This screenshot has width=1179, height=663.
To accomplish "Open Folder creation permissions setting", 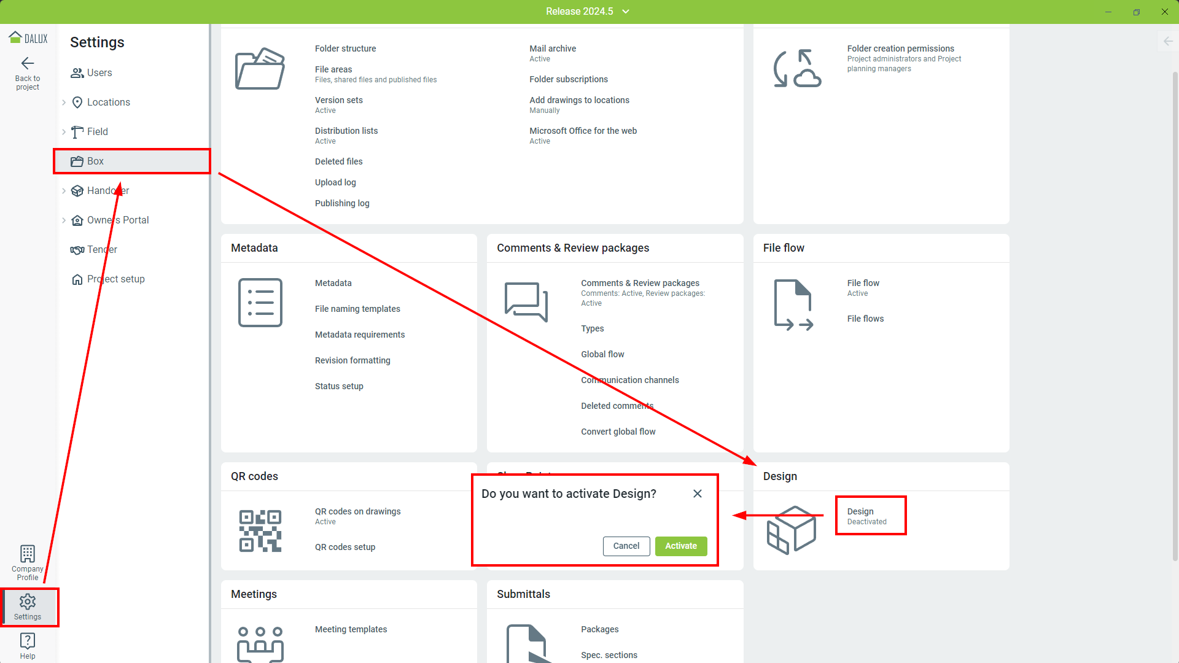I will [900, 48].
